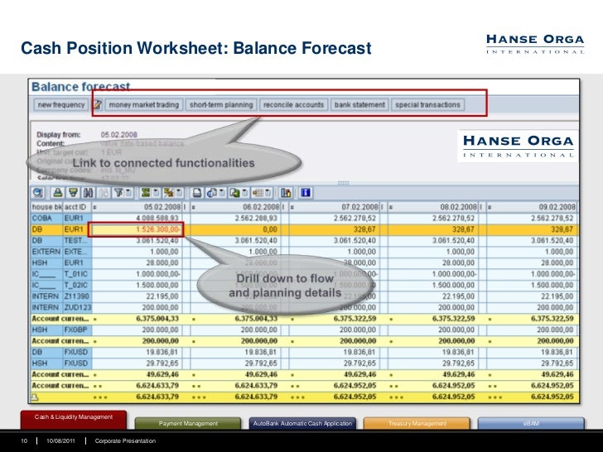This screenshot has width=603, height=452.
Task: Click the FXGBP account cell
Action: tap(77, 329)
